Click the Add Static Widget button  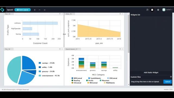151,73
